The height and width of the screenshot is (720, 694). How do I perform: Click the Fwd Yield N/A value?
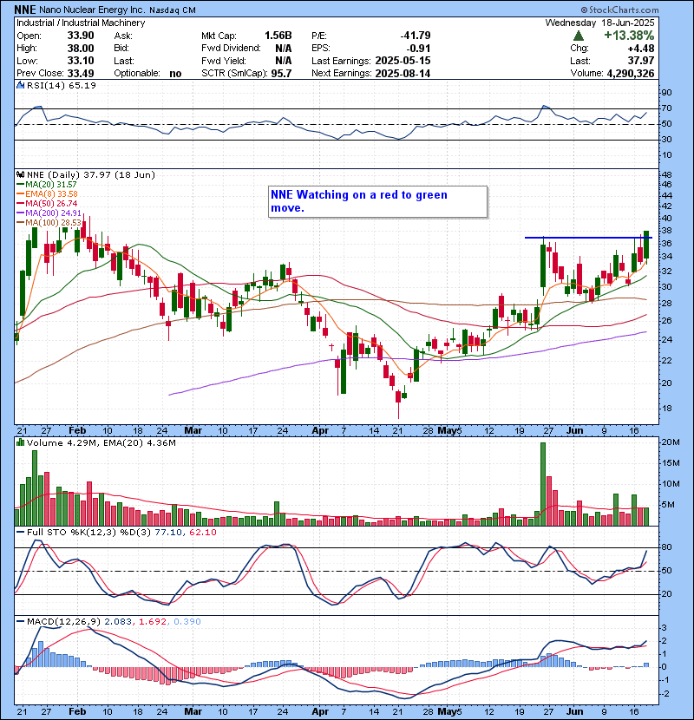[x=284, y=61]
